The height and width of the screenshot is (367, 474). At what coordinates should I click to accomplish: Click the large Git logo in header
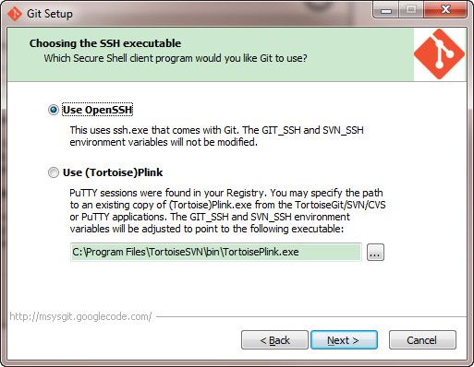pos(439,54)
